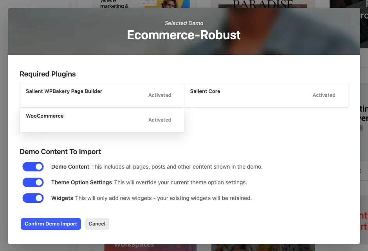Select the Salient WPBakery Page Builder plugin row

pos(102,95)
